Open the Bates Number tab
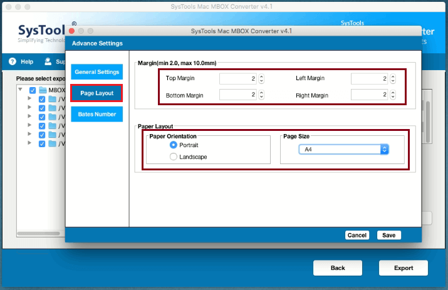The height and width of the screenshot is (290, 448). pos(97,114)
